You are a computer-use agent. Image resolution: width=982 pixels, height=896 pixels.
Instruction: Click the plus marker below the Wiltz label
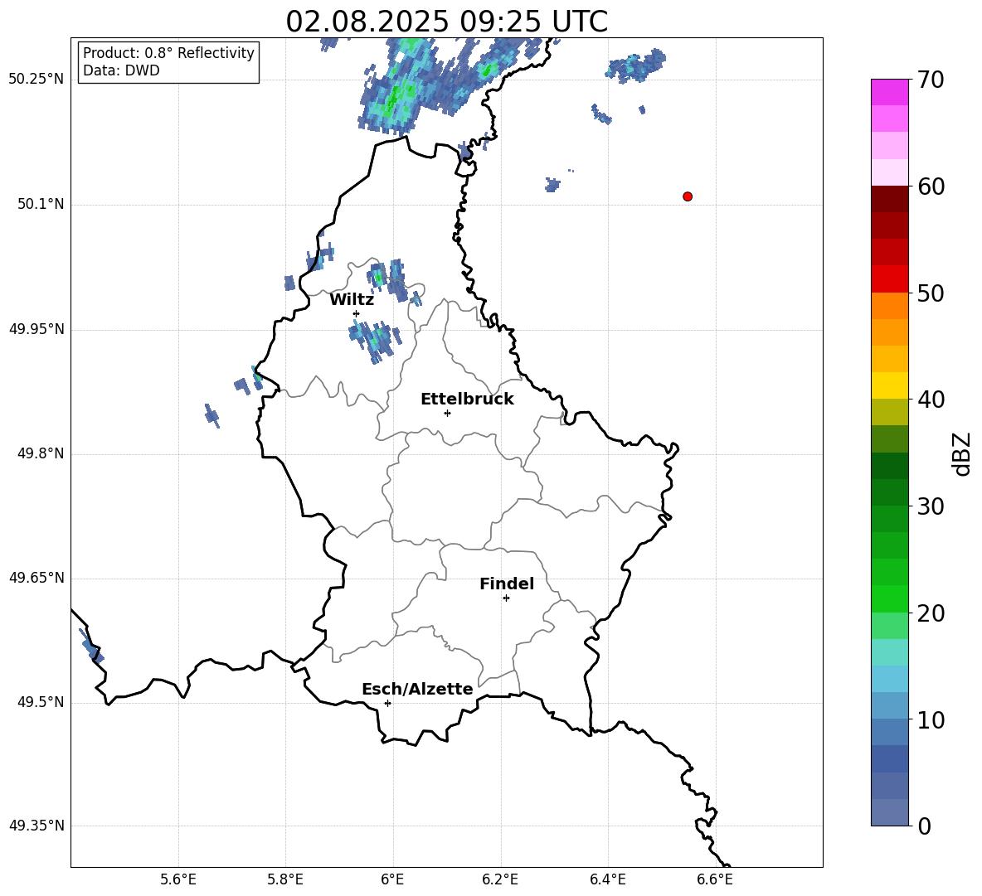(x=357, y=313)
